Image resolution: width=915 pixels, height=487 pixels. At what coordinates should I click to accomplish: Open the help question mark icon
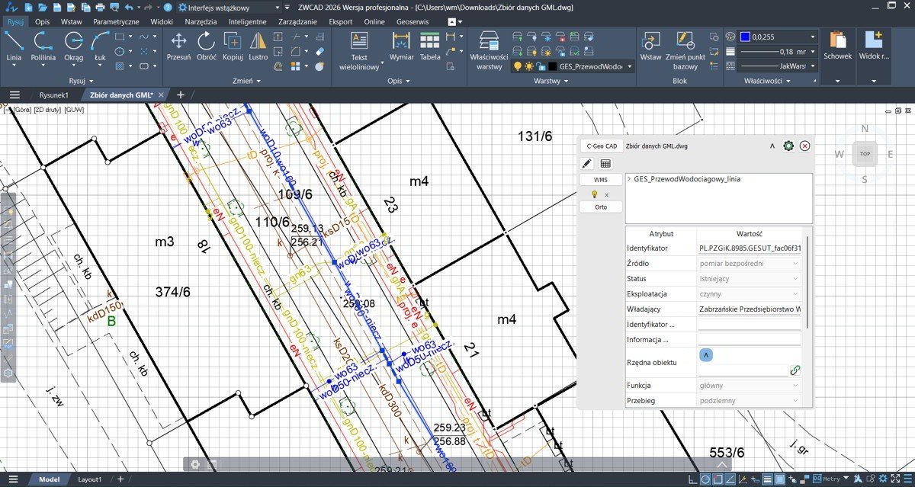[x=167, y=7]
